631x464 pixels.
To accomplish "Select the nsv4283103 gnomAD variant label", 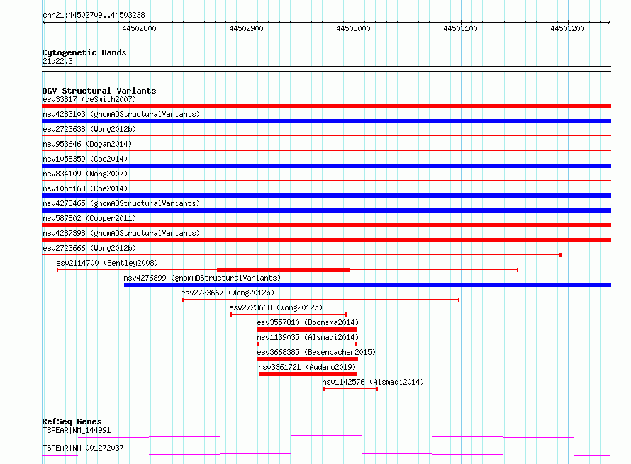I will (121, 114).
